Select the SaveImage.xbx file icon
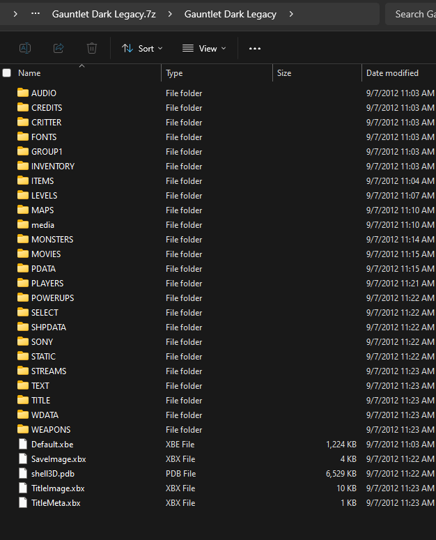Viewport: 436px width, 540px height. (23, 458)
